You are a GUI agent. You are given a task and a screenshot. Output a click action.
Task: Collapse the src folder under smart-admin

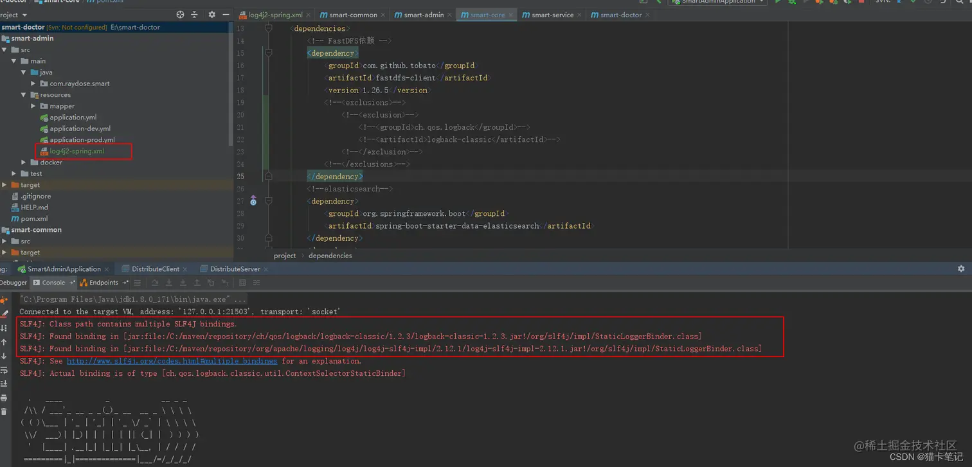pos(4,49)
